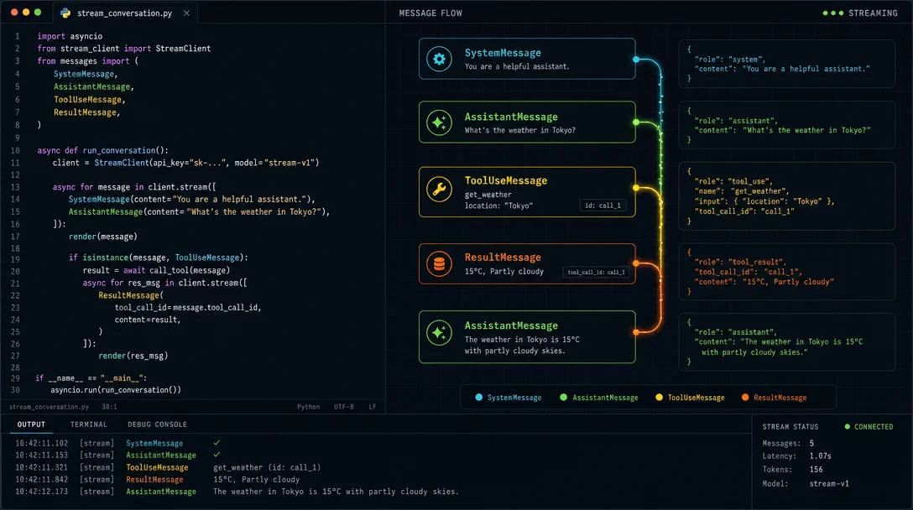Viewport: 913px width, 510px height.
Task: Click 'render(message)' on line 17
Action: (103, 237)
